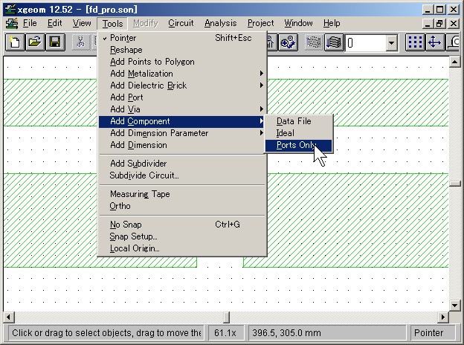Choose Reshape from the Tools menu
Screen dimensions: 464x345
[183, 50]
